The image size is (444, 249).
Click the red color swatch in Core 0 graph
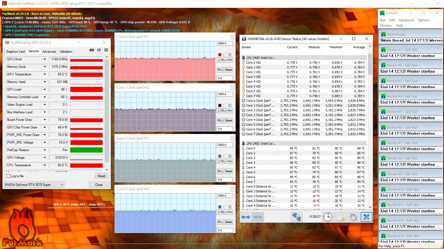(x=220, y=55)
